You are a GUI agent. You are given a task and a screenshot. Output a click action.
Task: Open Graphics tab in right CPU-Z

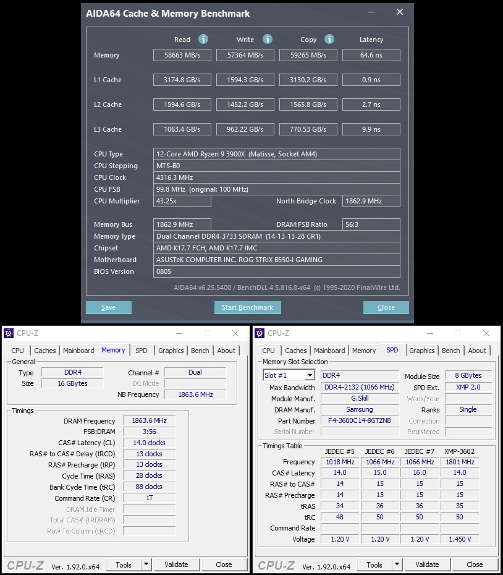(x=422, y=351)
